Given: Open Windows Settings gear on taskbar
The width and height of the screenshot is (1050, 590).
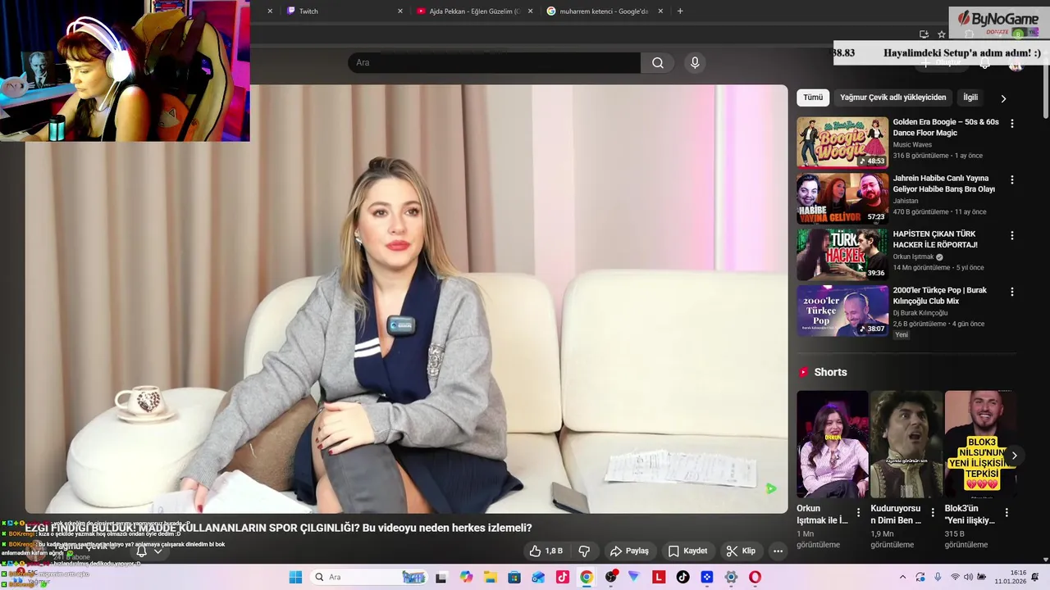Looking at the screenshot, I should 731,577.
